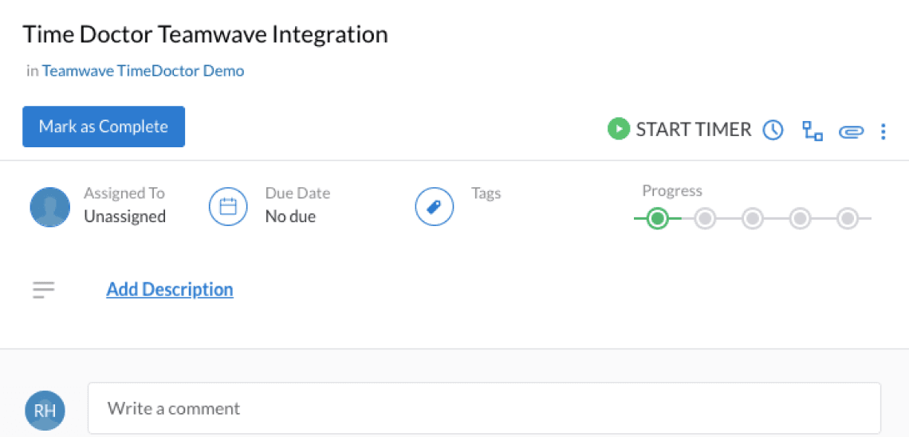Open the time log clock icon

point(773,130)
